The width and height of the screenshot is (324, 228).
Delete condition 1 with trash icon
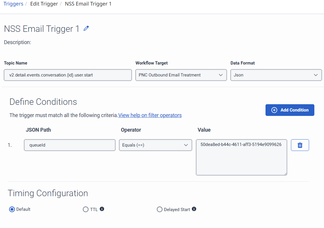click(x=300, y=145)
